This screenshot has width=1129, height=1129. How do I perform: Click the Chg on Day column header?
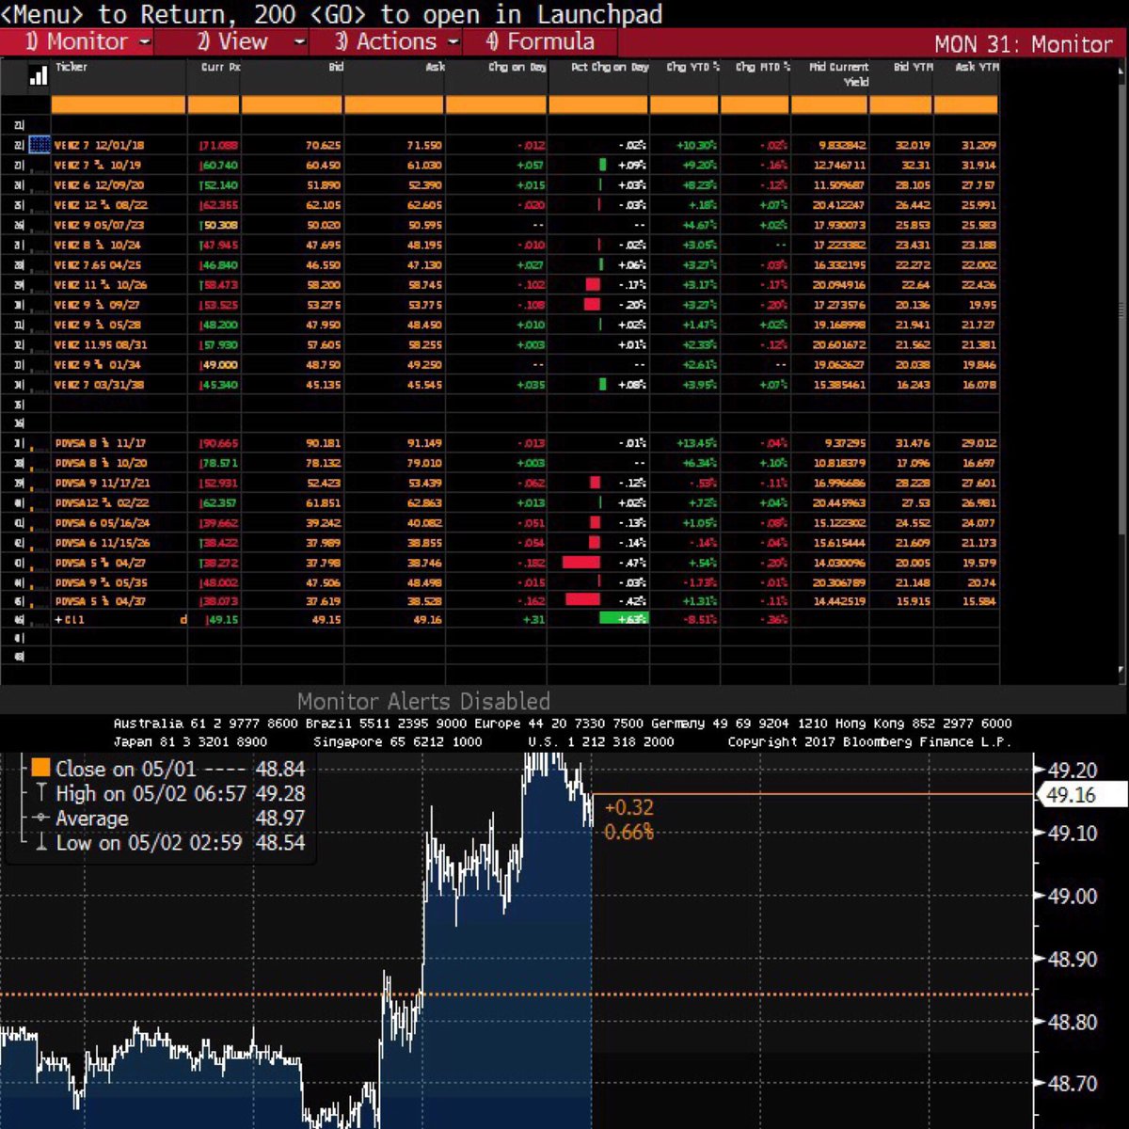pyautogui.click(x=517, y=68)
